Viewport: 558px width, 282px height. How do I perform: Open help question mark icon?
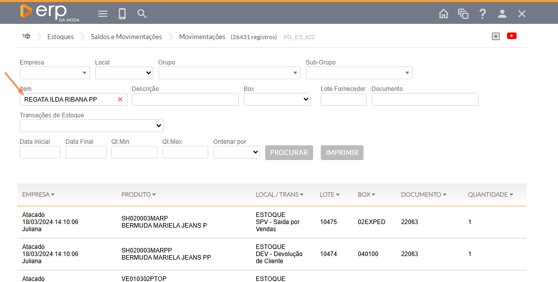(483, 14)
